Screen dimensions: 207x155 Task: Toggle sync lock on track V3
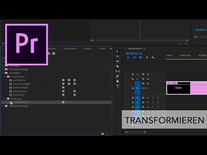(143, 74)
